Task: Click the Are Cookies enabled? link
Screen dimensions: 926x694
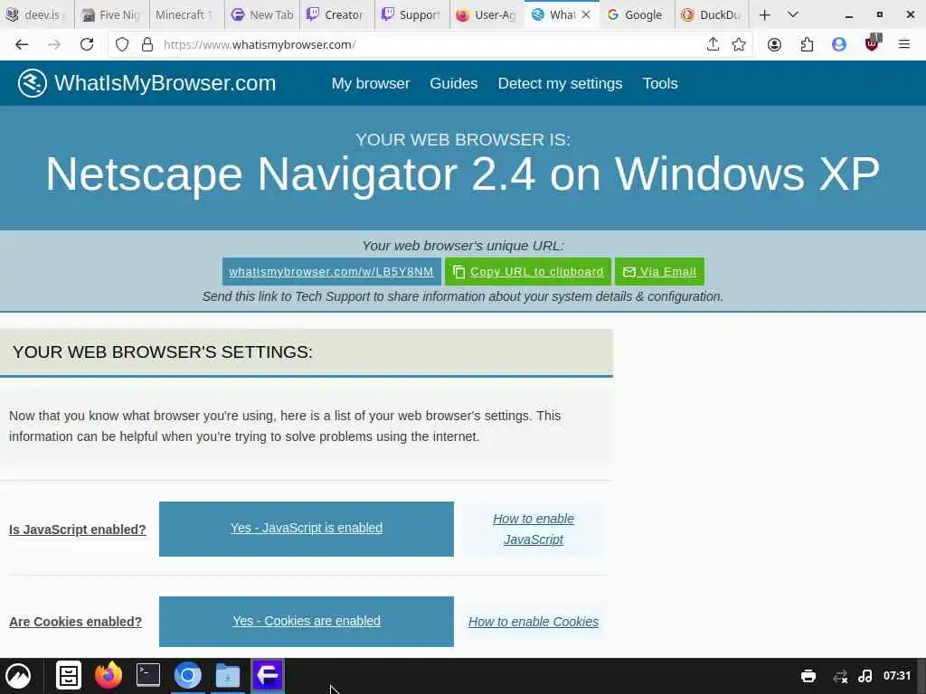Action: (76, 622)
